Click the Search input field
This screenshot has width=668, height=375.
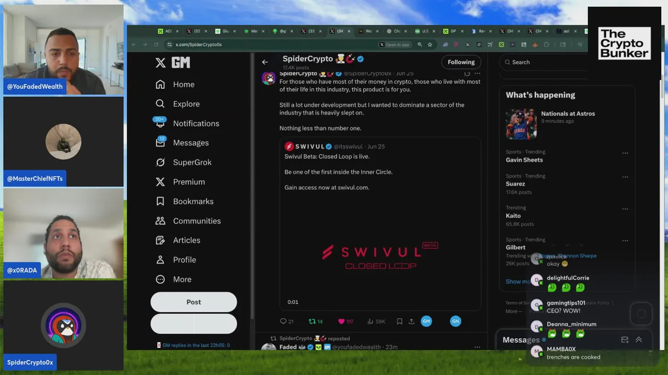pos(543,62)
